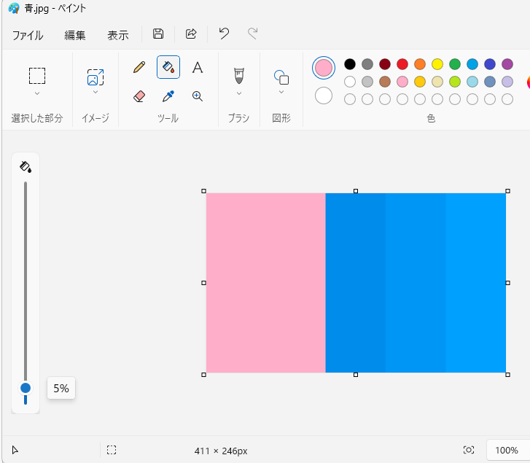This screenshot has width=530, height=463.
Task: Pick the red color swatch
Action: 402,64
